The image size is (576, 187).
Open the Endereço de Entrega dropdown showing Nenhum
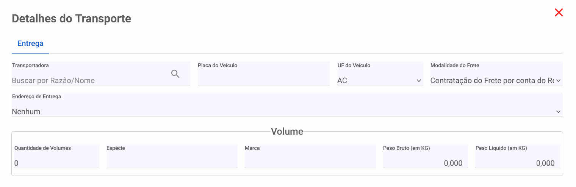click(x=287, y=104)
